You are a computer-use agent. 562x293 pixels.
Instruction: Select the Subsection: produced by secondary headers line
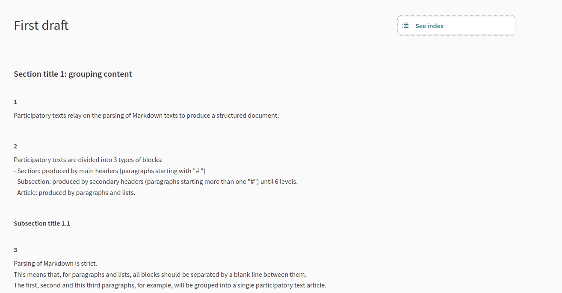click(x=156, y=182)
